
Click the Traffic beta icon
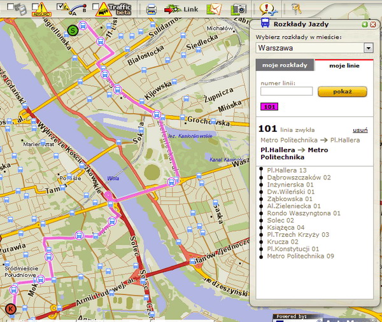[x=113, y=10]
